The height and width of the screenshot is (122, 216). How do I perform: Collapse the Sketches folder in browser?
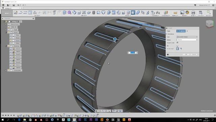pyautogui.click(x=6, y=46)
